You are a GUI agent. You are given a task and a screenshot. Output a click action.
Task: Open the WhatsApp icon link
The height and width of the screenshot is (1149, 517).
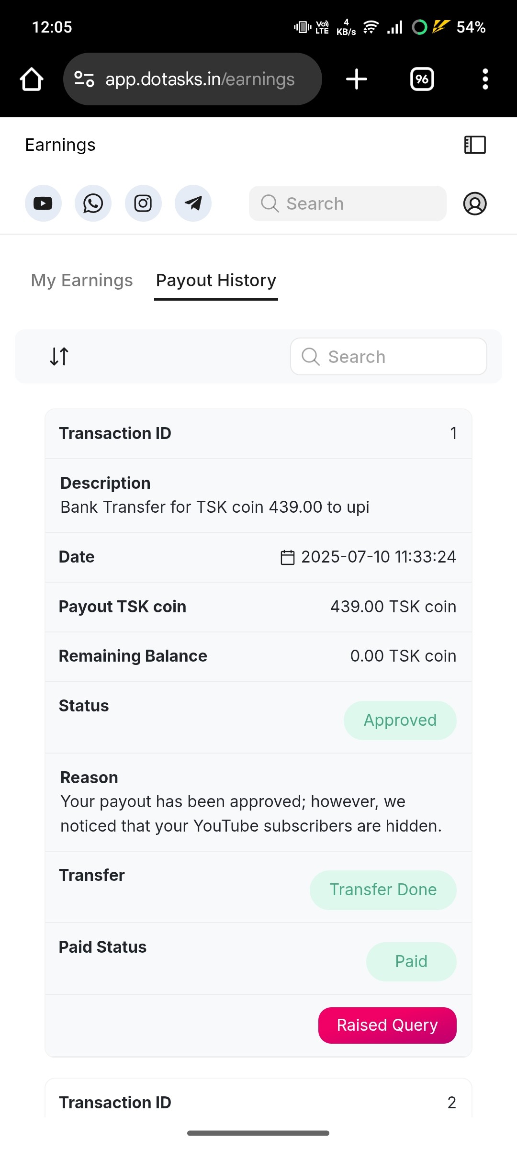(93, 203)
